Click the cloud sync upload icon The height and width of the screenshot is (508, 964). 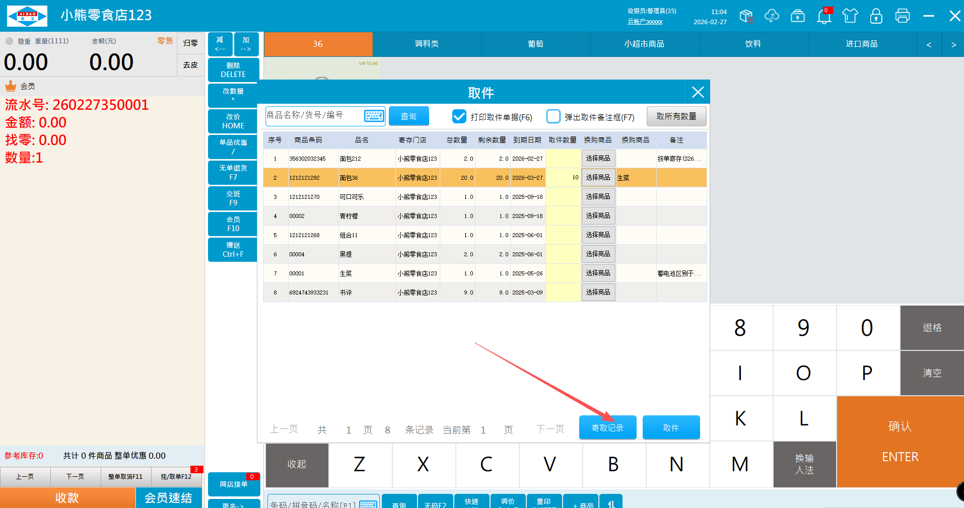(x=772, y=16)
